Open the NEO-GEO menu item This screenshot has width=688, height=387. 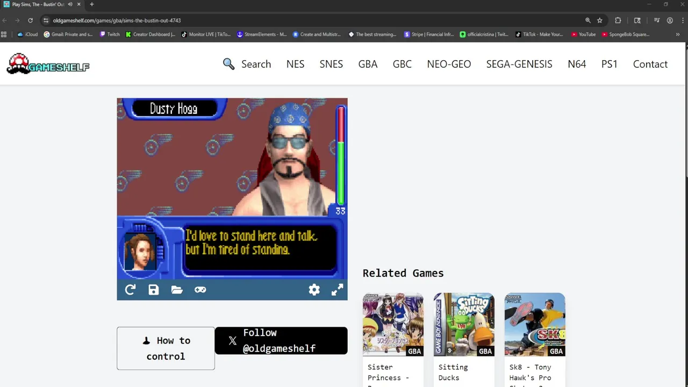(449, 64)
